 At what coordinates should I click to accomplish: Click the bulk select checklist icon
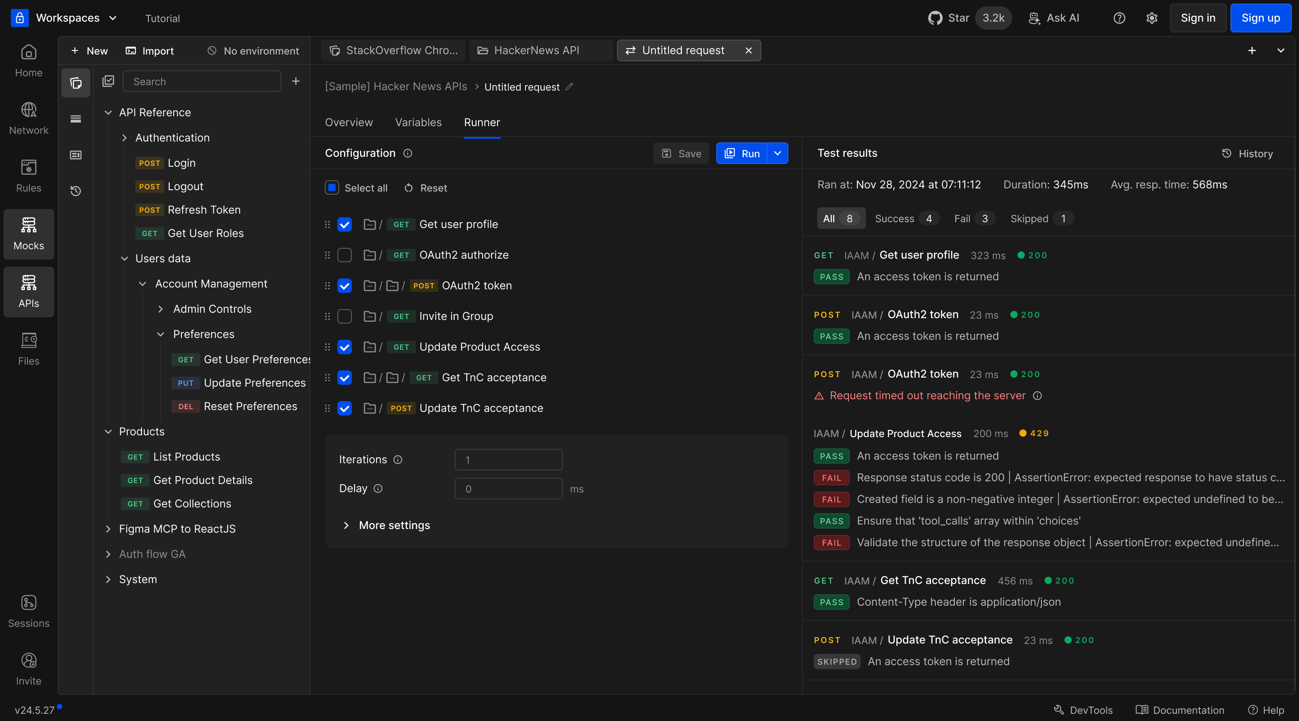pyautogui.click(x=108, y=81)
